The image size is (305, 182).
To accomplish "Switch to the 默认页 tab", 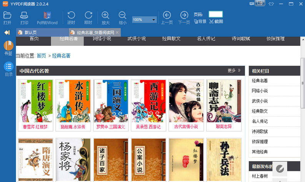I will (x=42, y=32).
